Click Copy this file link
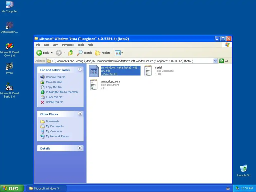The image size is (256, 192). point(54,87)
